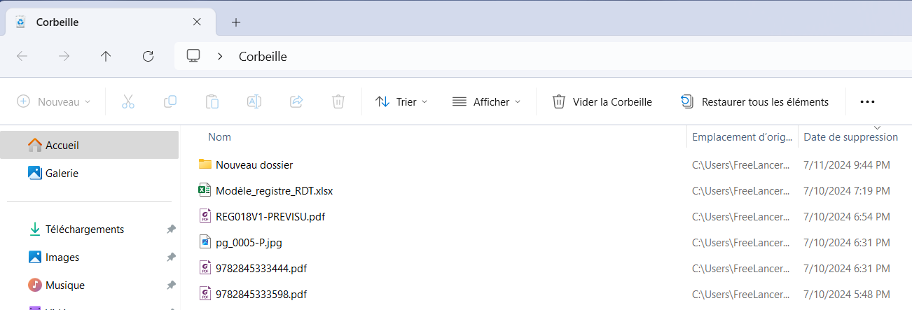Screen dimensions: 912x310
Task: Click Corbeille in the address bar
Action: coord(263,57)
